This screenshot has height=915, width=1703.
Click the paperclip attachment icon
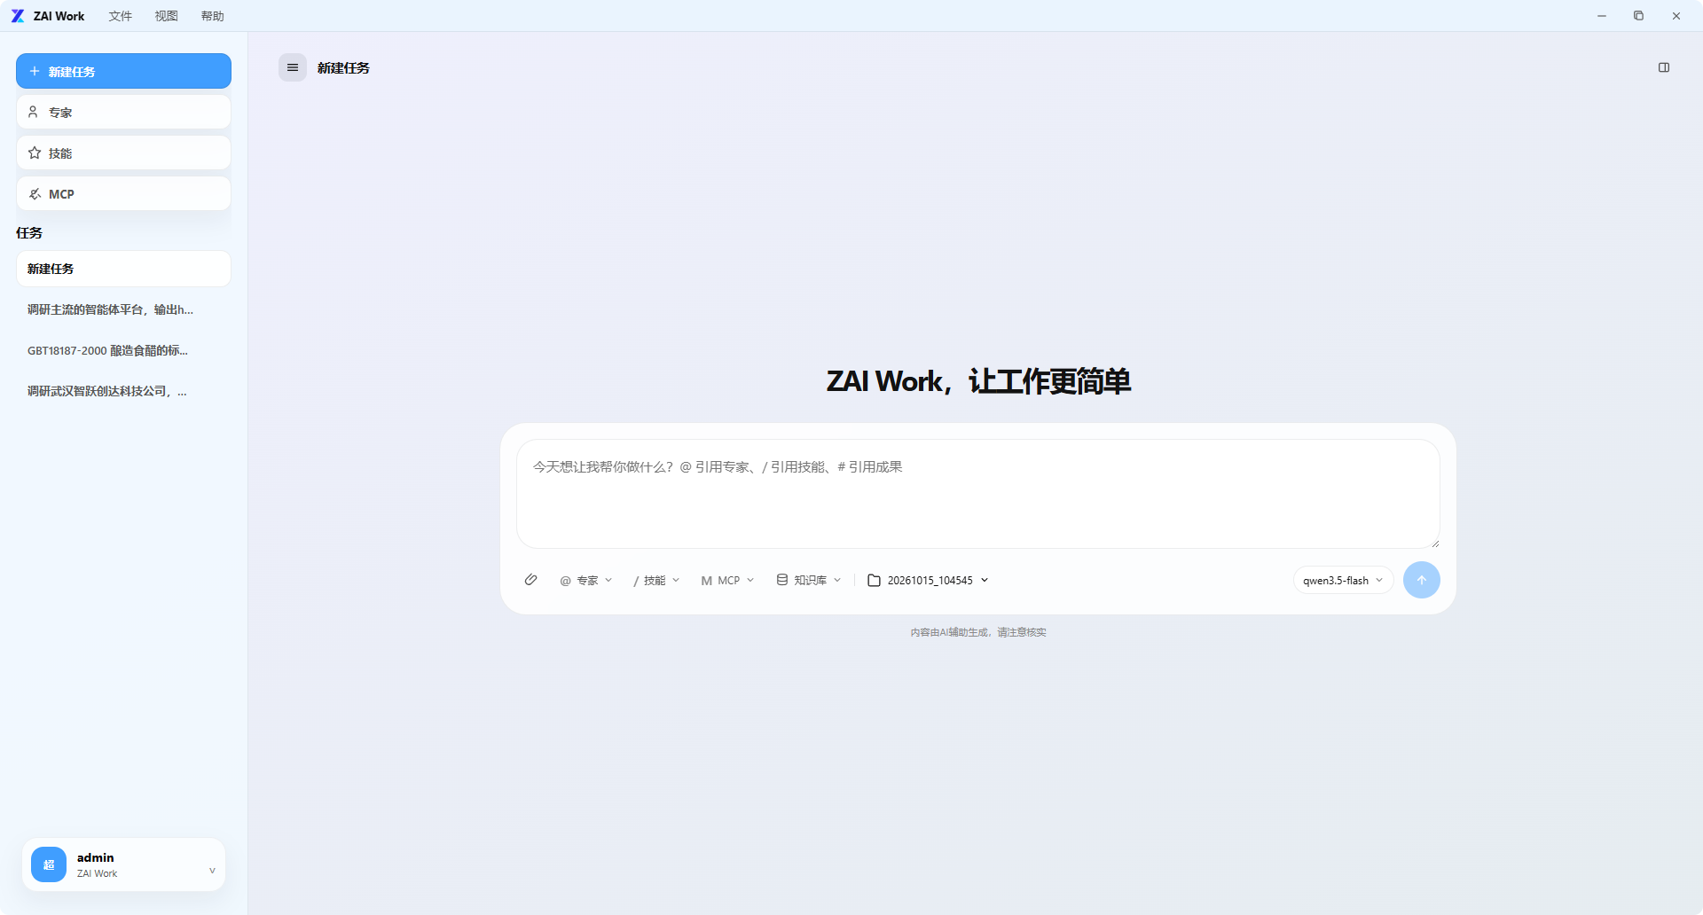530,580
